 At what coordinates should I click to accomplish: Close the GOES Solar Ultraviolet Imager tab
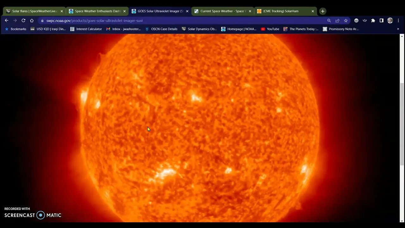click(187, 11)
